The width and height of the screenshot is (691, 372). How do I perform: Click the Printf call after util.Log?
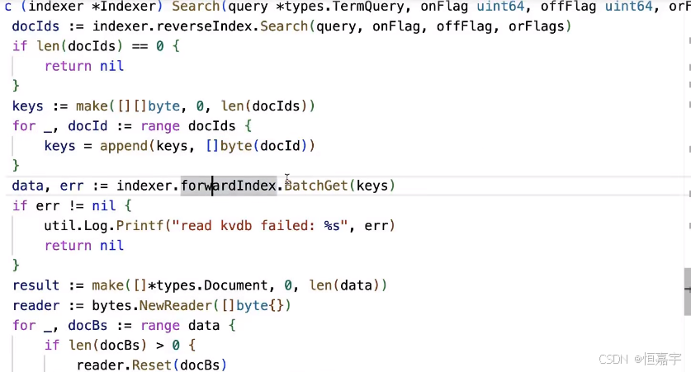140,226
